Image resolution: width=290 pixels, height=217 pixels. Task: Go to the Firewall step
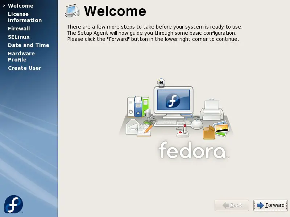[x=19, y=29]
